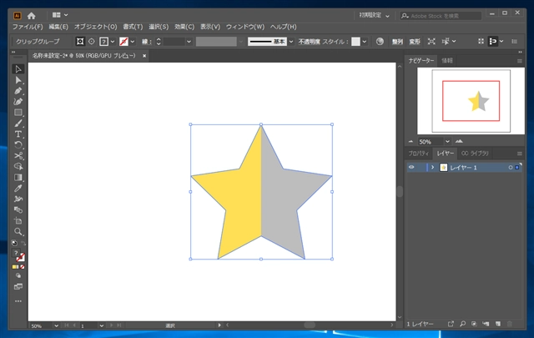Select the Artboard tool
The image size is (534, 338).
(x=18, y=221)
